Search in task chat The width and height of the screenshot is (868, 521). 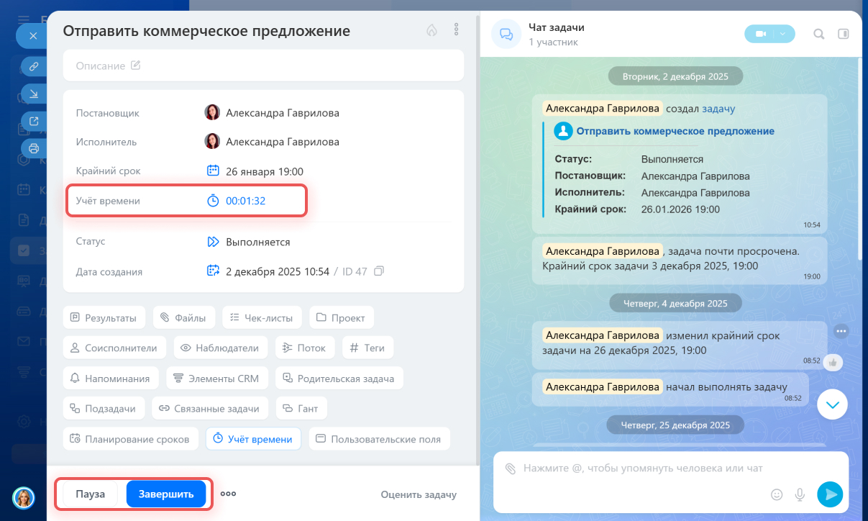818,33
